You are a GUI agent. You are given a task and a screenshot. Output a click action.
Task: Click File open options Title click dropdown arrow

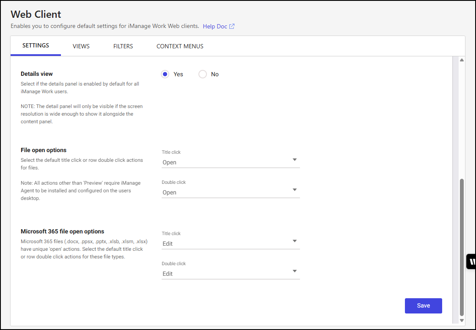coord(295,160)
